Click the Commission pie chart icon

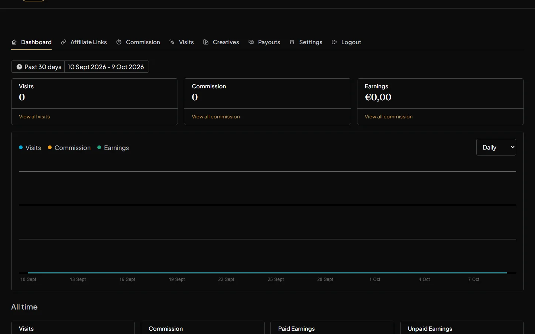119,42
